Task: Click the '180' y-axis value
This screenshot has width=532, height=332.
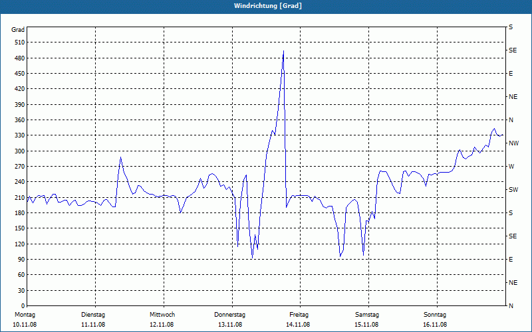Action: click(x=20, y=213)
